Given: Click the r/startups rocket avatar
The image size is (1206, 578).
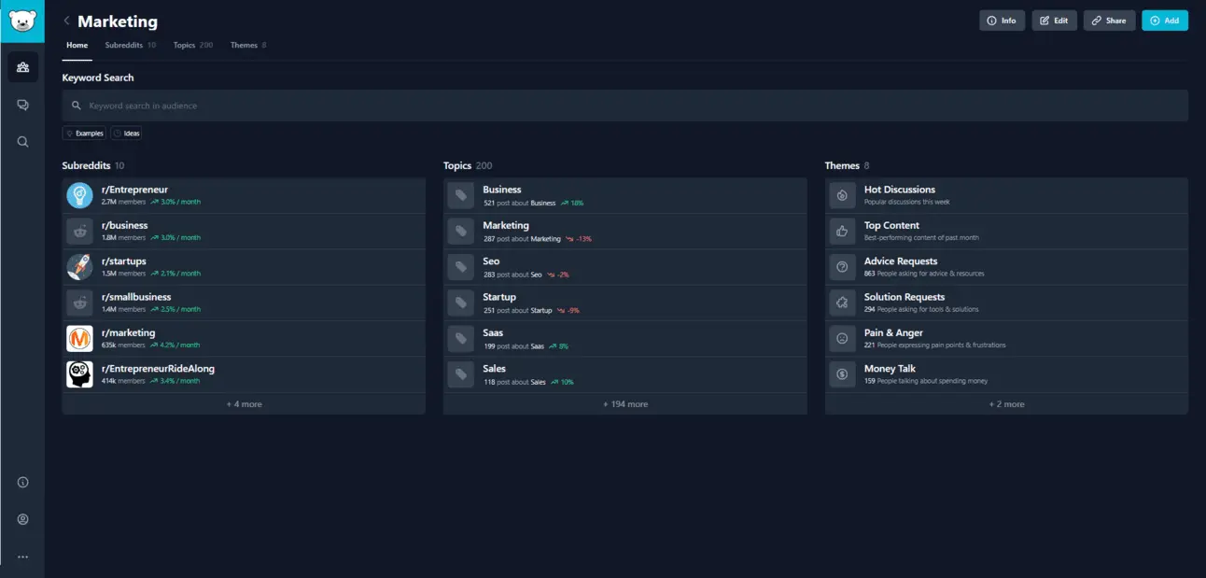Looking at the screenshot, I should click(79, 267).
